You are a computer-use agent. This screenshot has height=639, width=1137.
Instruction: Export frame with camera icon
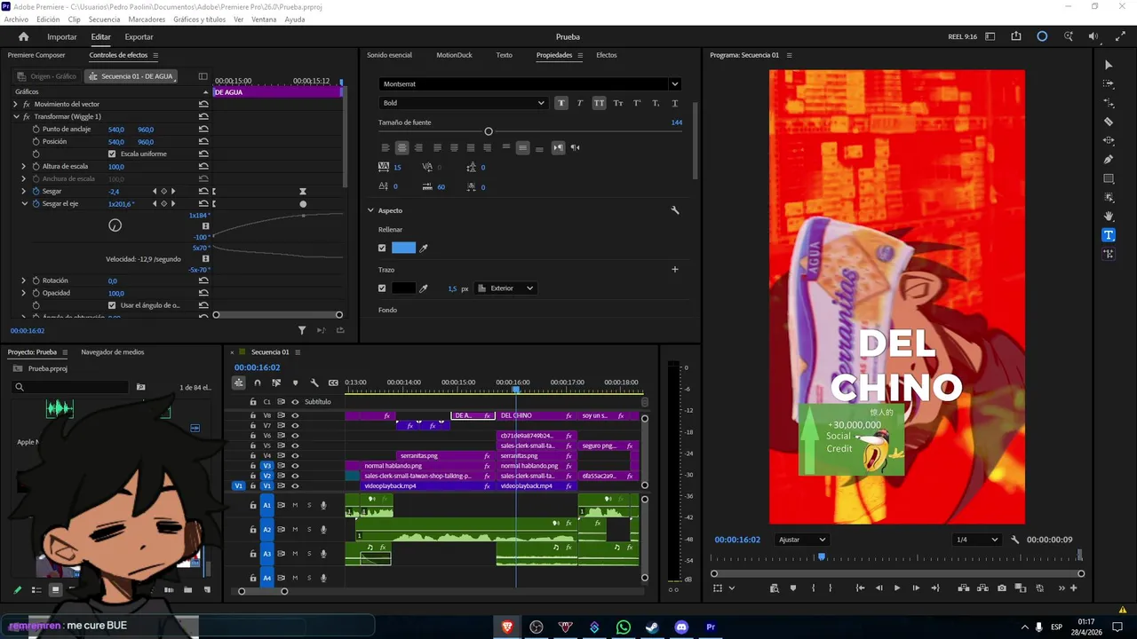pos(1002,588)
